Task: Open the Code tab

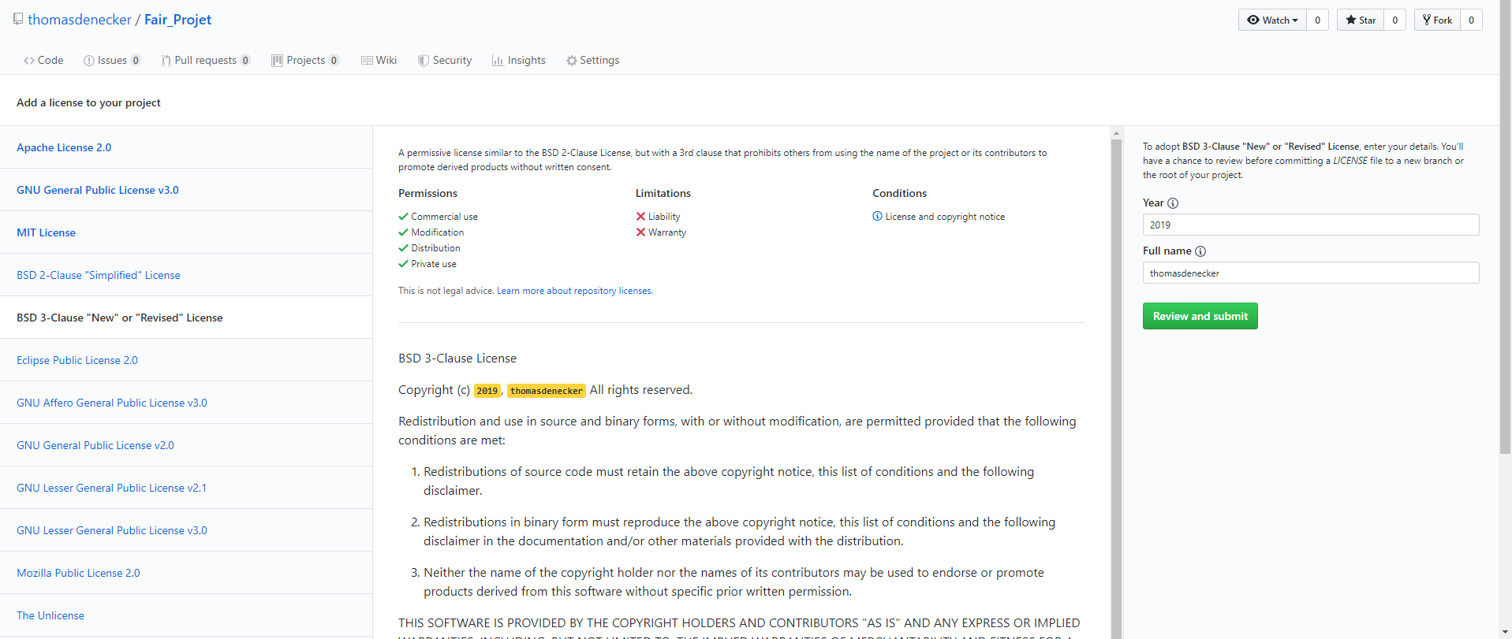Action: tap(43, 61)
